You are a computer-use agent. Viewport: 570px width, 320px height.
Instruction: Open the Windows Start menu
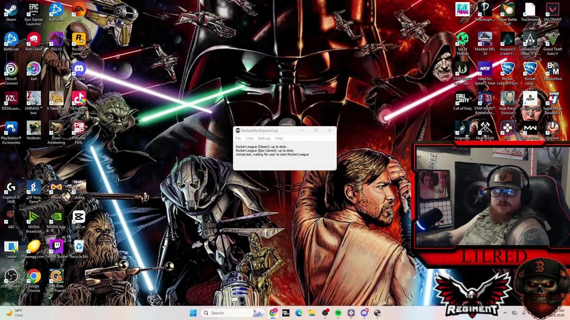[x=193, y=313]
